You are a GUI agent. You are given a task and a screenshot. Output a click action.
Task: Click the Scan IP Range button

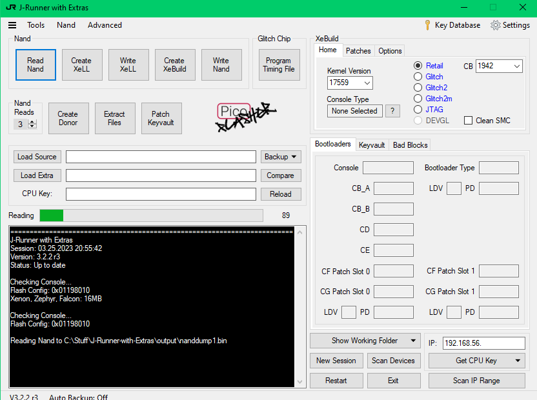click(x=476, y=381)
